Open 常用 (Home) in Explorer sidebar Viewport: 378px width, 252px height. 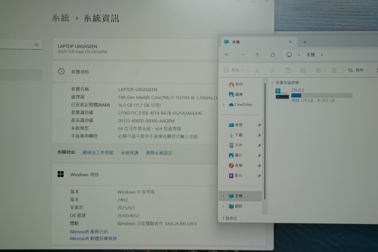(x=236, y=84)
